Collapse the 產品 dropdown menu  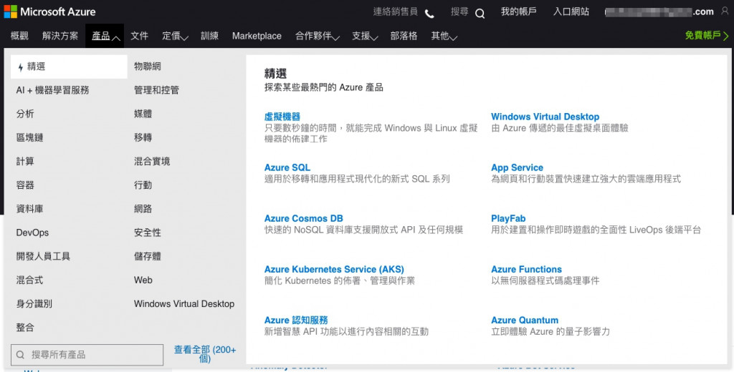coord(105,36)
